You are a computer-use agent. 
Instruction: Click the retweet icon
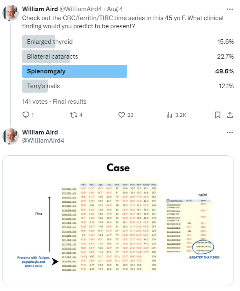[x=74, y=115]
